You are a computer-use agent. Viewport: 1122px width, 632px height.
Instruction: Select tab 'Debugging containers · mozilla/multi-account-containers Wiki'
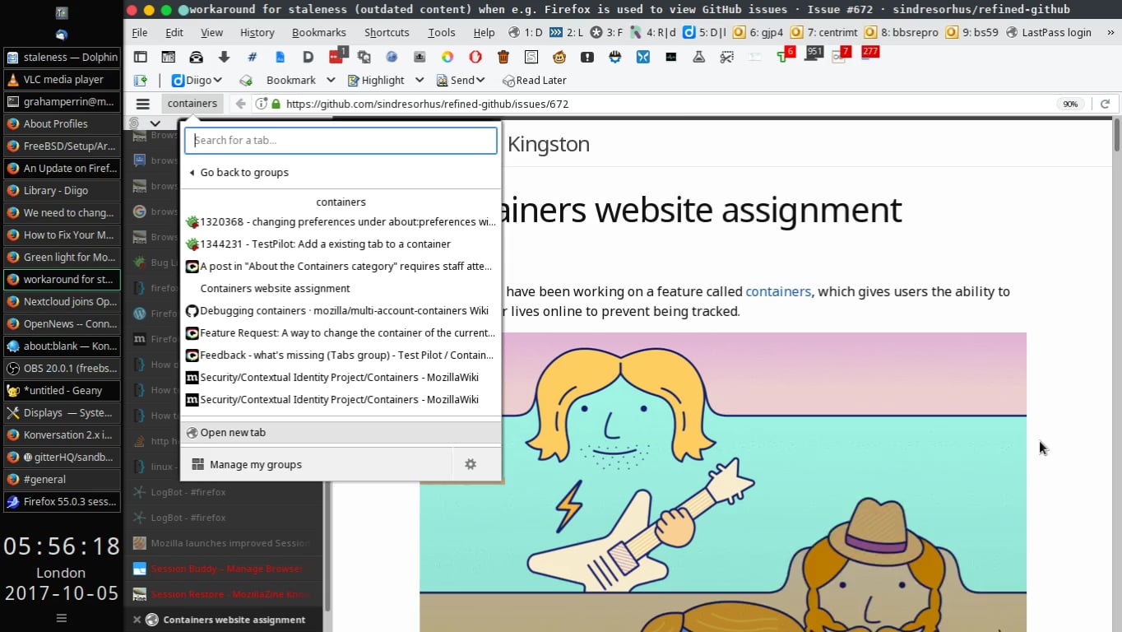[x=341, y=310]
